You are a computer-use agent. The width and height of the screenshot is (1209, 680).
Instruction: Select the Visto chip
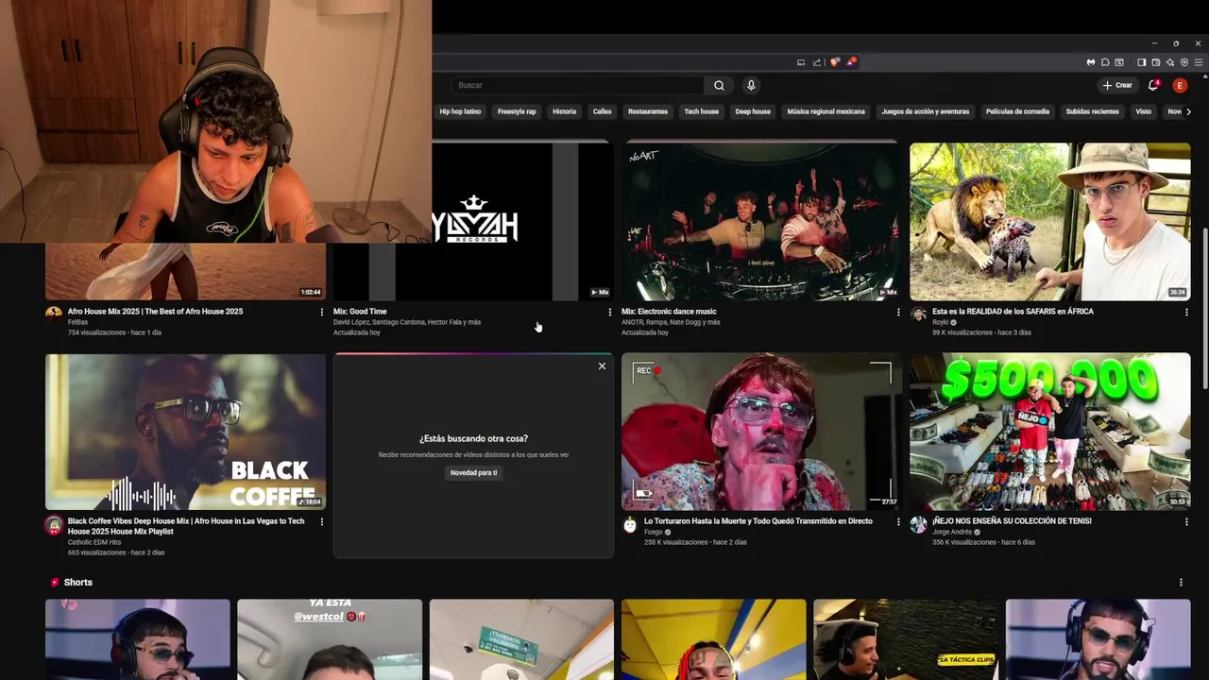[x=1143, y=111]
